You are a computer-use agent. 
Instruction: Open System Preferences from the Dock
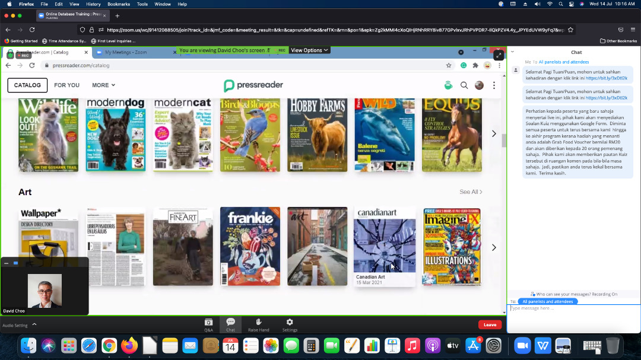(494, 346)
